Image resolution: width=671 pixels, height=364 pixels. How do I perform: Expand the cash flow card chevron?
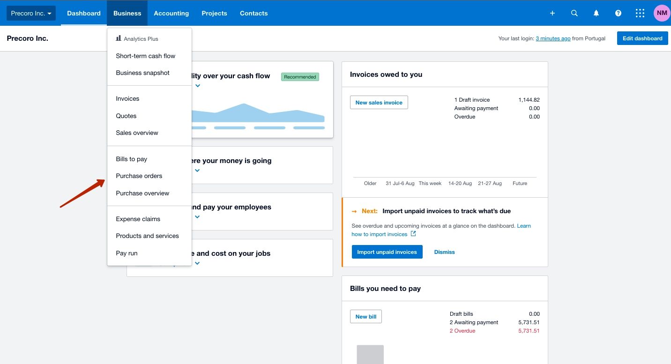point(198,86)
